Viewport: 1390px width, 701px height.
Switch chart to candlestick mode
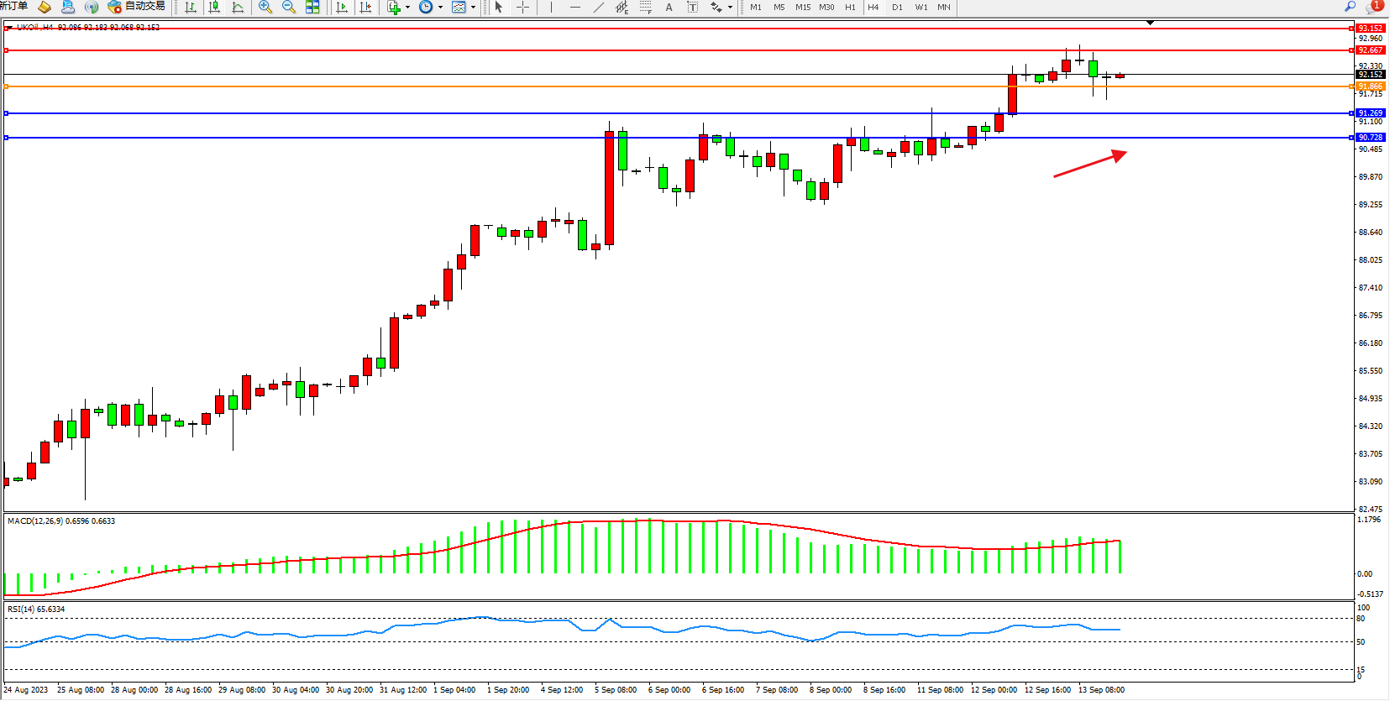214,8
